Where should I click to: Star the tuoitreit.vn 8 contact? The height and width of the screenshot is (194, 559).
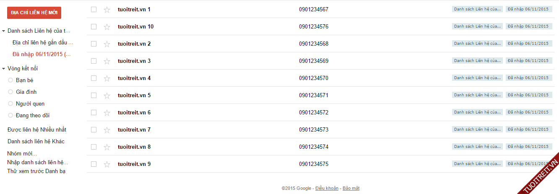[107, 147]
